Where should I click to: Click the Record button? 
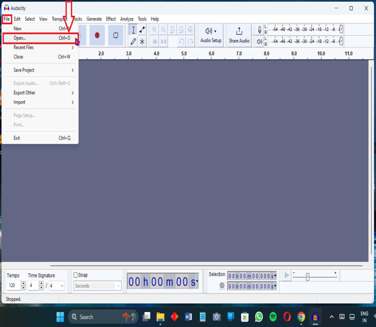point(97,35)
